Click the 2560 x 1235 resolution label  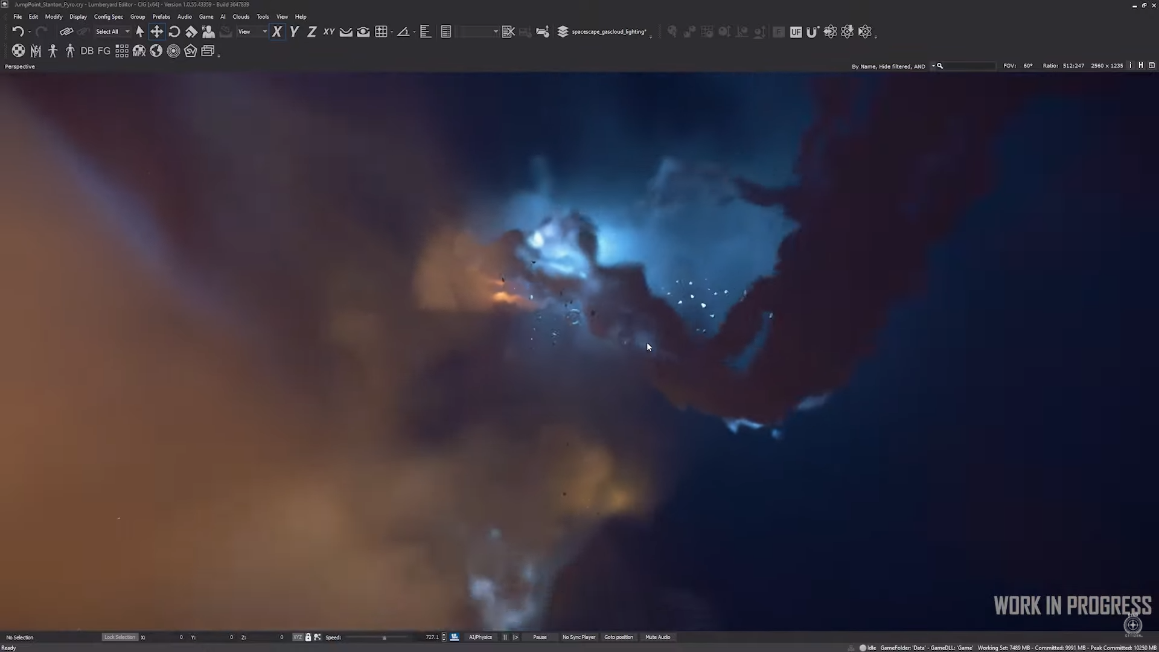point(1106,66)
